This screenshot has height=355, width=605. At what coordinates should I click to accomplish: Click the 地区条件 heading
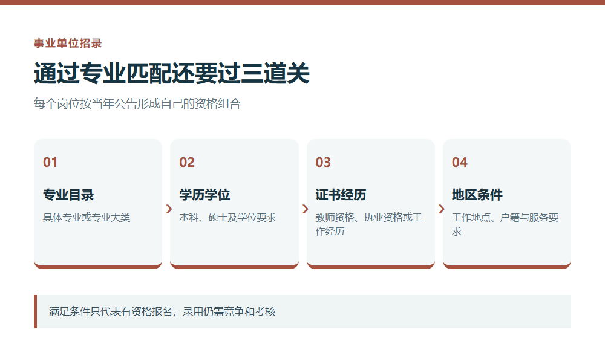click(x=477, y=195)
